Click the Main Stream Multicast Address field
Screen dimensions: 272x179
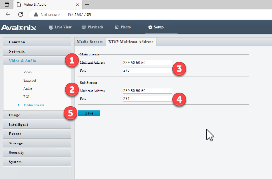coord(147,63)
